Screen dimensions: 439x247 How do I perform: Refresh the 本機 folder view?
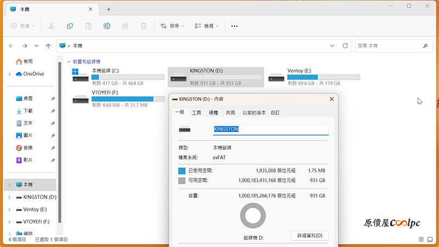pos(345,46)
